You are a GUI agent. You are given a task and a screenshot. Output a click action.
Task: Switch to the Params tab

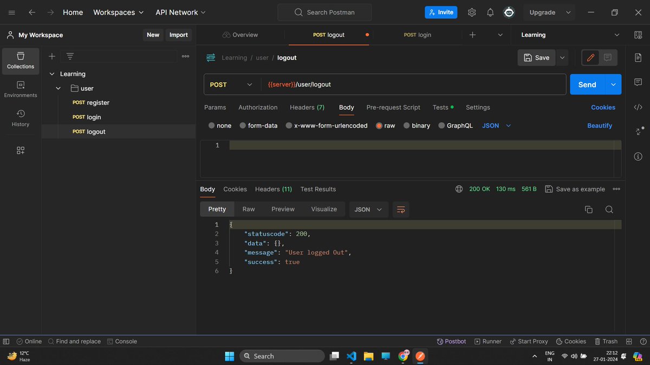pos(215,107)
